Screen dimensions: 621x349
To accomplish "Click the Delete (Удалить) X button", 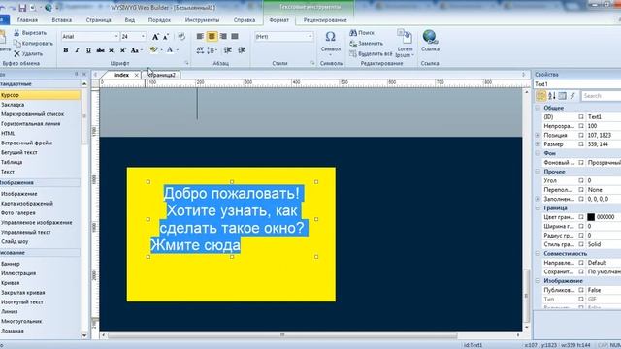I will tap(28, 54).
